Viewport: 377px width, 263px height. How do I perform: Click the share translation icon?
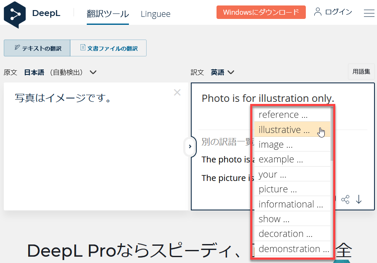[x=345, y=199]
